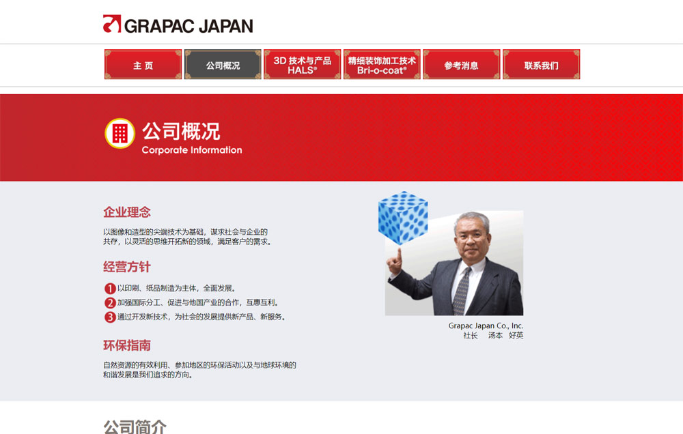The image size is (683, 434).
Task: Click the Corporate Information subtitle
Action: (192, 150)
